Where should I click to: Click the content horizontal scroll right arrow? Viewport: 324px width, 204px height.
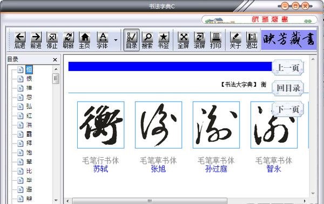[x=305, y=201]
